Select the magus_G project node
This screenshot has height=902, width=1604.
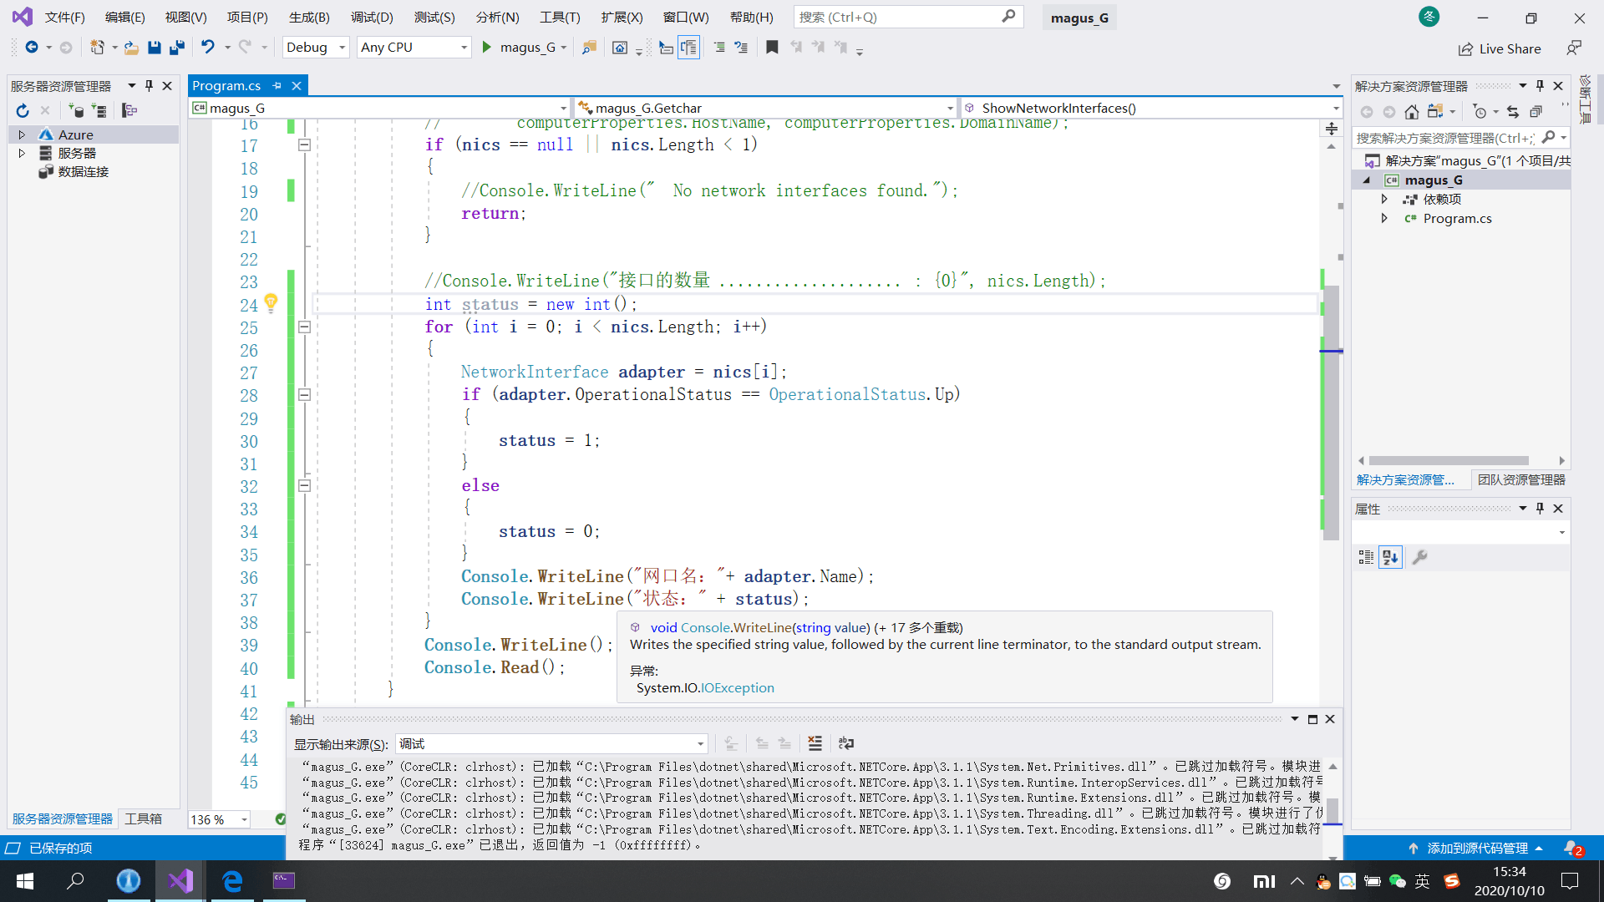click(x=1434, y=180)
